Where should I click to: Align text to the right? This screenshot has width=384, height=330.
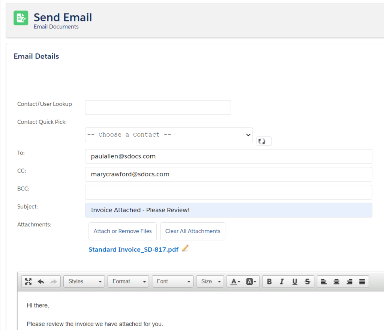[x=349, y=281]
